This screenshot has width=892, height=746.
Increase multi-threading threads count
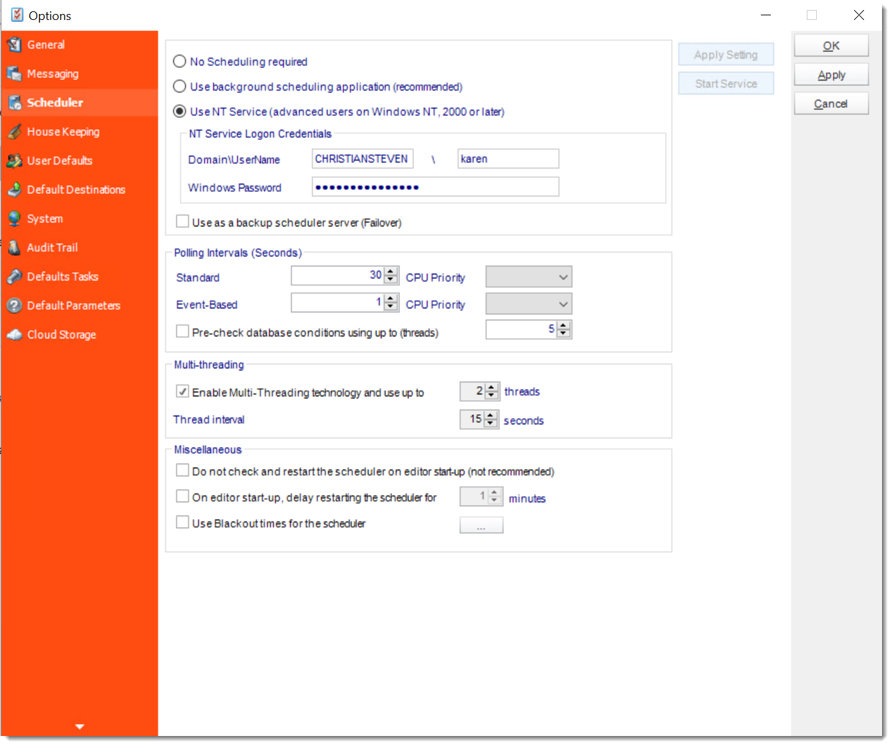click(491, 388)
